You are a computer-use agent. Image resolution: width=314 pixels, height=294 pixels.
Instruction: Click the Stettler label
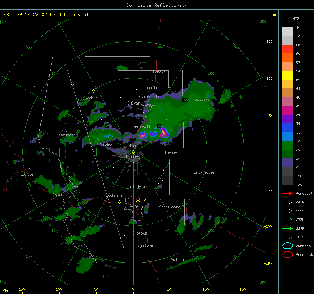pyautogui.click(x=203, y=101)
